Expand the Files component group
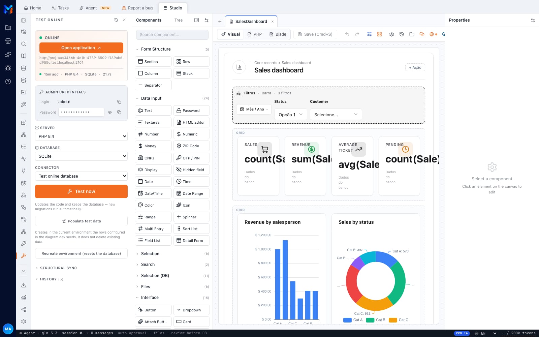539x337 pixels. 172,287
